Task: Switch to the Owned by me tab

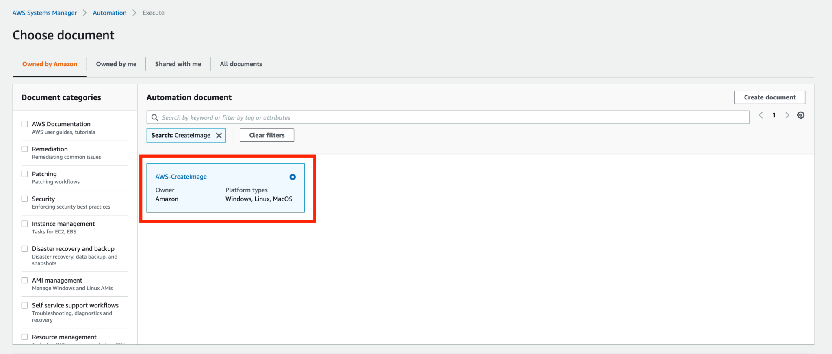Action: coord(116,64)
